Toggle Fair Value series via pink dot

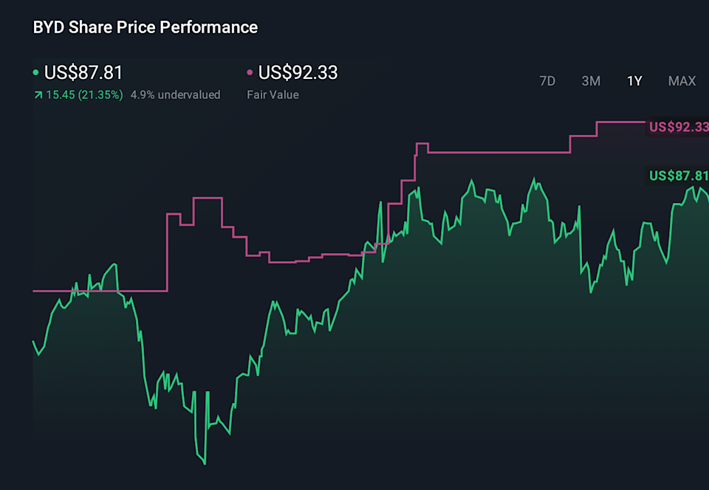248,73
